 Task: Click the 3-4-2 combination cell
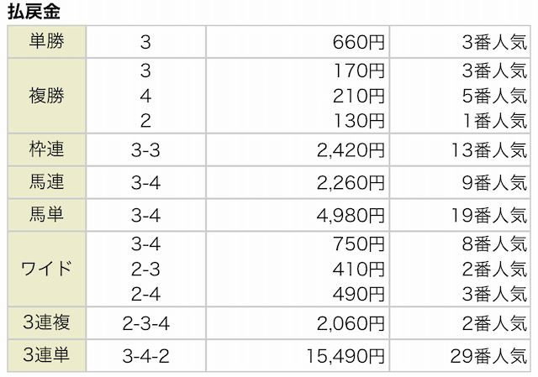146,356
